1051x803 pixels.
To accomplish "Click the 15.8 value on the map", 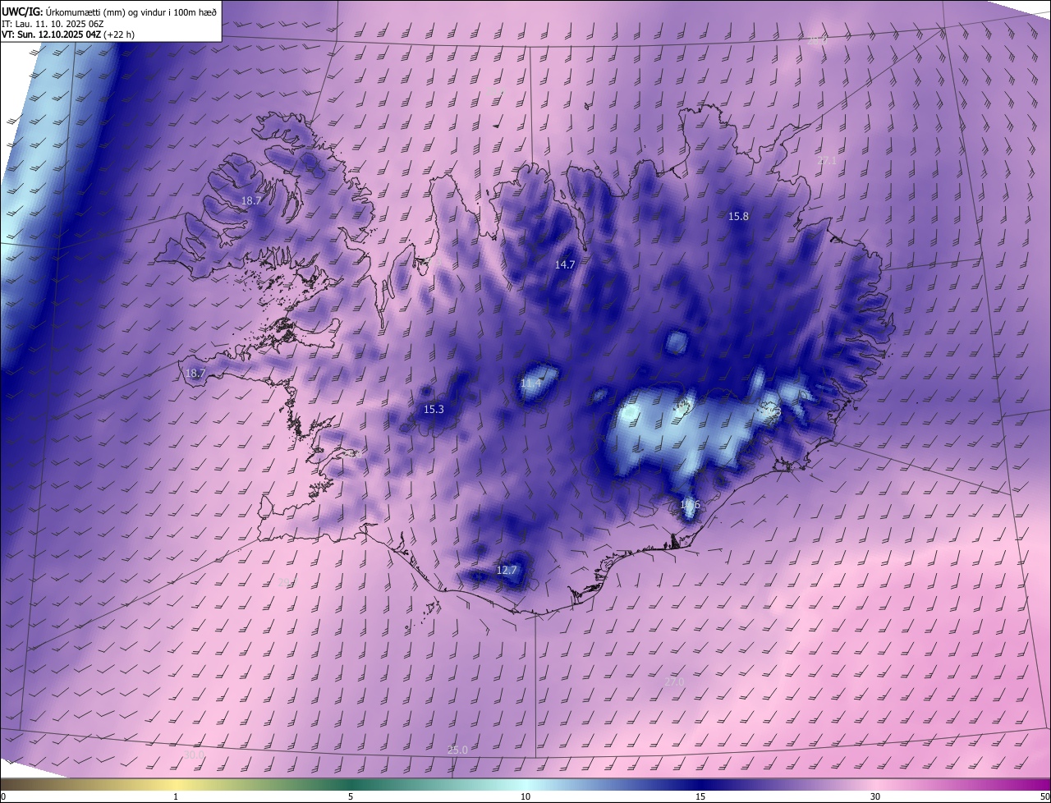I will pyautogui.click(x=738, y=217).
